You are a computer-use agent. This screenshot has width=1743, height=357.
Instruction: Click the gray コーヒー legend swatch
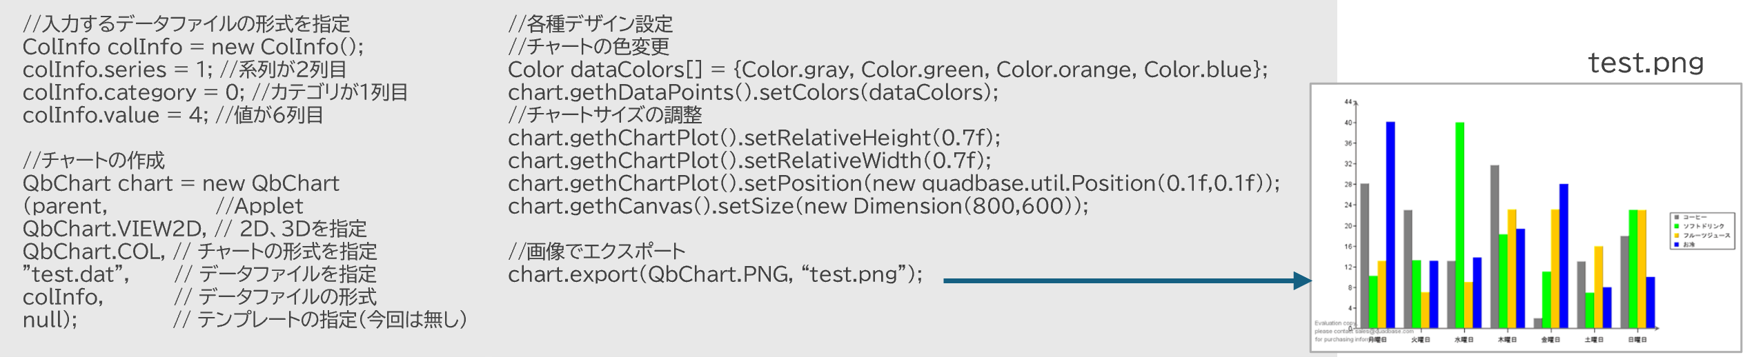[1676, 218]
